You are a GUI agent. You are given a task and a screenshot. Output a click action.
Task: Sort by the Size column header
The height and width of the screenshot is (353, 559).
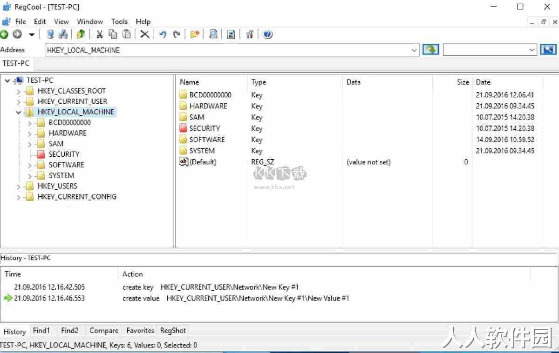(x=452, y=82)
